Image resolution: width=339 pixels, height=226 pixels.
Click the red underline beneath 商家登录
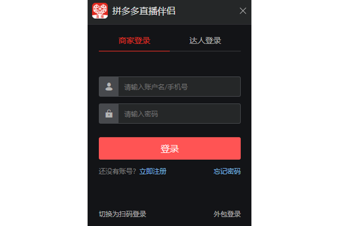134,51
